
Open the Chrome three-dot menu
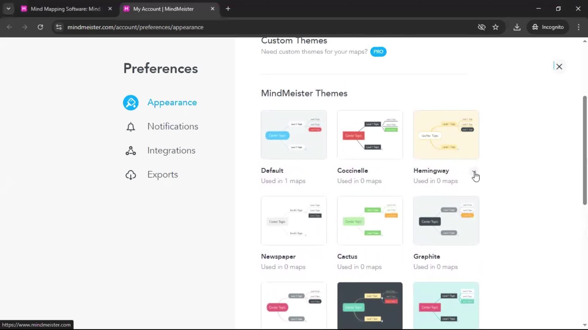(579, 27)
